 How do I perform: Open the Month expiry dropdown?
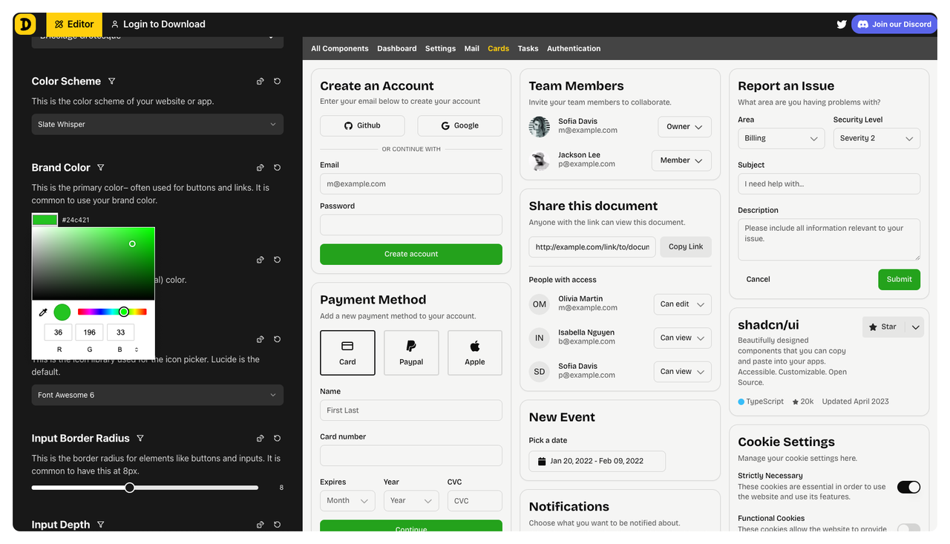coord(347,501)
